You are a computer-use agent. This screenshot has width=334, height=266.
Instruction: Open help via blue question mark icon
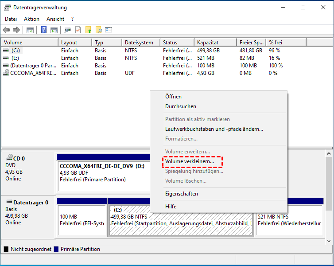click(x=44, y=30)
